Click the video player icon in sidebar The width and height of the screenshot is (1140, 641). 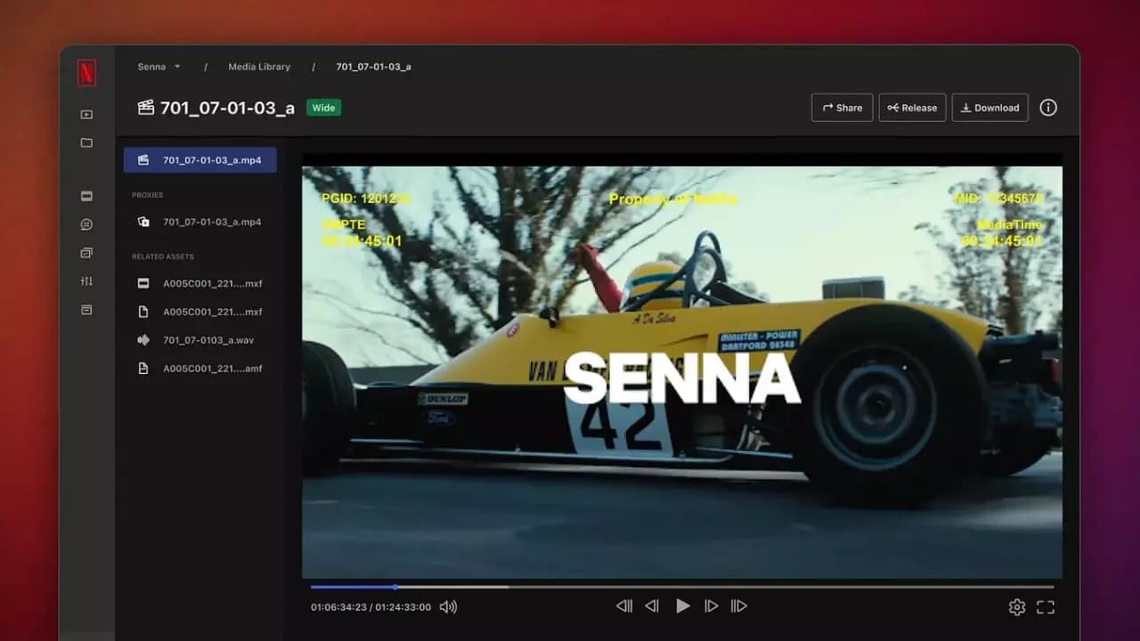[86, 114]
